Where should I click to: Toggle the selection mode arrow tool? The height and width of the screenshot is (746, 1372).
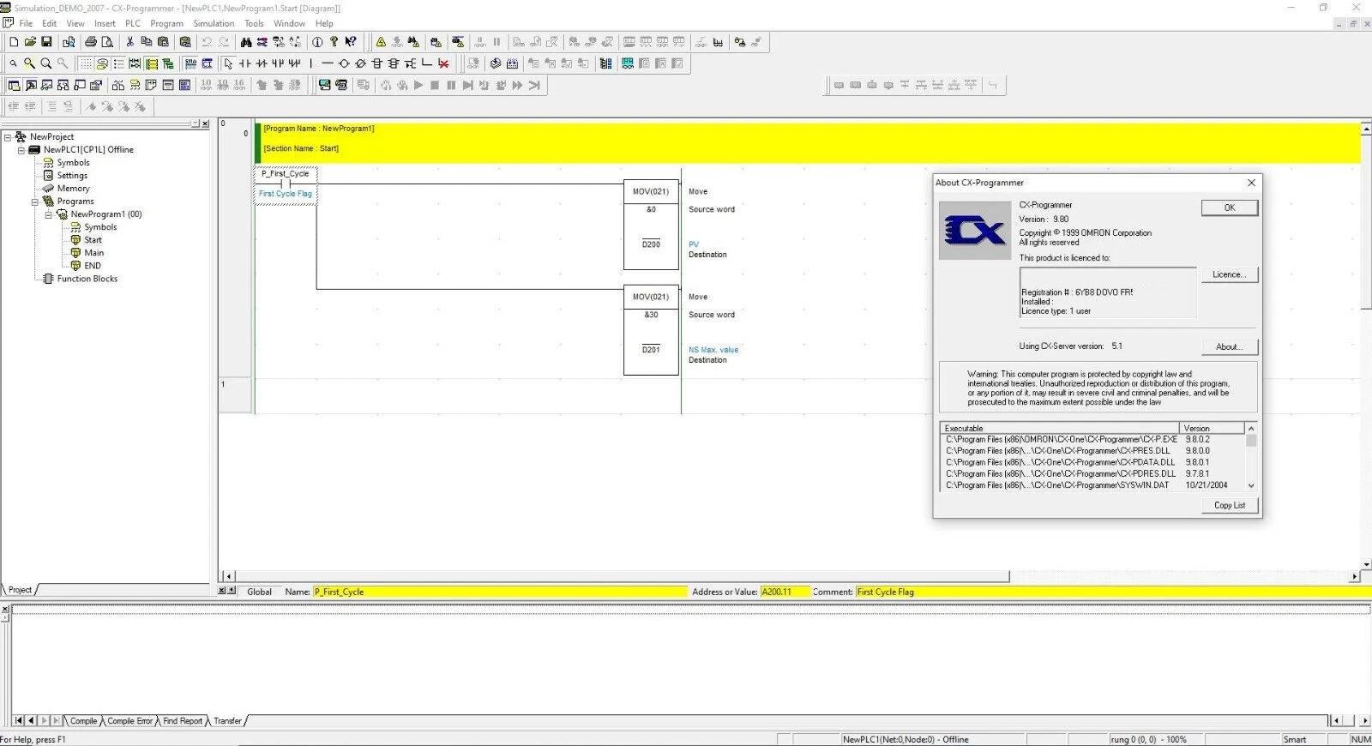pos(228,63)
